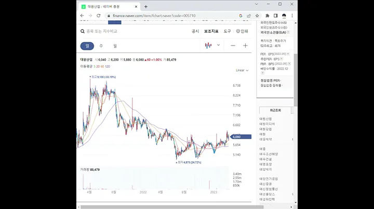374x209 pixels.
Task: Expand the chart type dropdown arrow
Action: point(218,45)
